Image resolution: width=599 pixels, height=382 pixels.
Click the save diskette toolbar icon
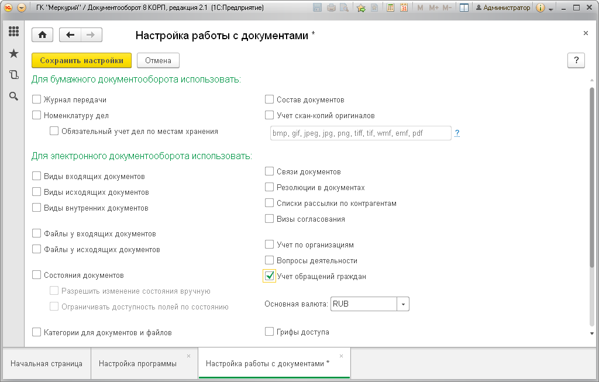coord(317,8)
